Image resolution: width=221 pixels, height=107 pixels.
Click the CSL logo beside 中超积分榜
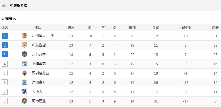click(4, 6)
